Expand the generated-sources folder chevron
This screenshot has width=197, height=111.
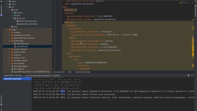pyautogui.click(x=10, y=35)
